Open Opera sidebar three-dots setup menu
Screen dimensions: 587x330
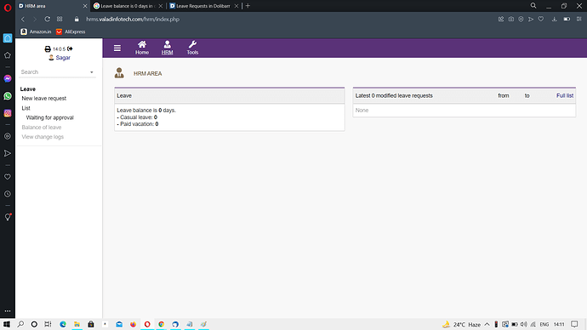click(8, 311)
